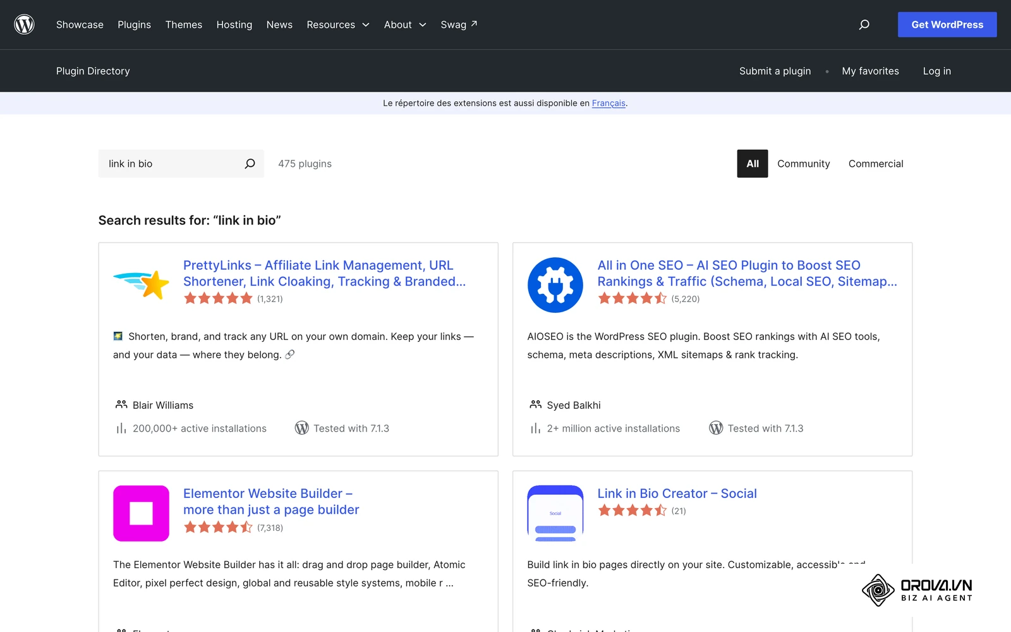Click the bar chart icon by 200,000+ installations
This screenshot has height=632, width=1011.
[121, 428]
